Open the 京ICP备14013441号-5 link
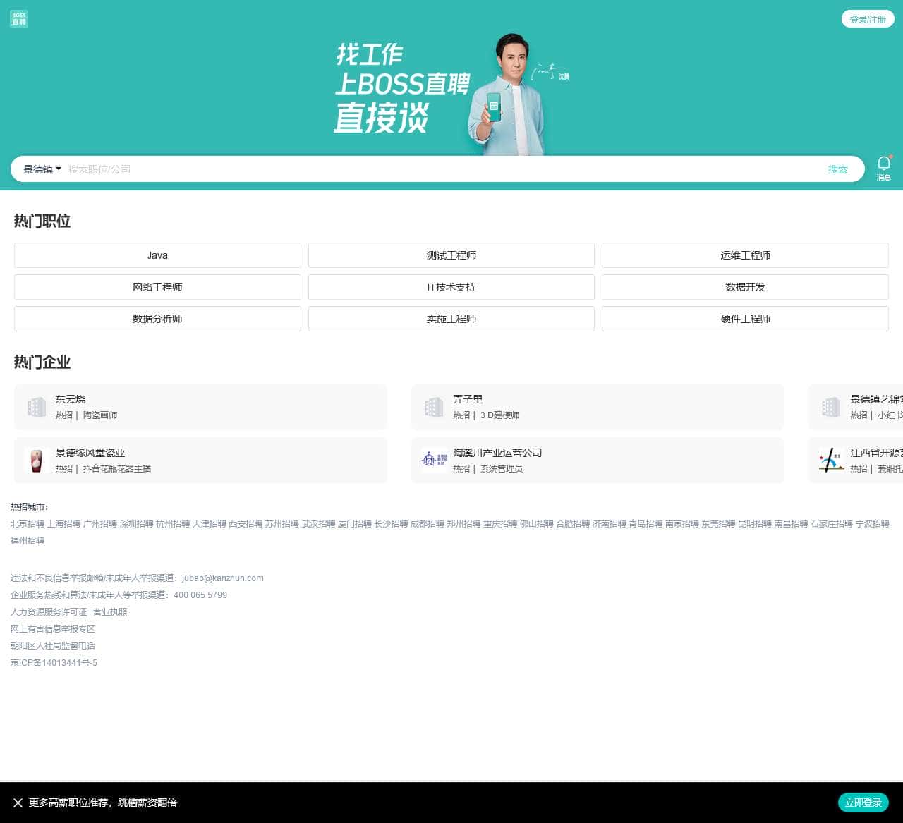The image size is (903, 823). click(x=54, y=663)
